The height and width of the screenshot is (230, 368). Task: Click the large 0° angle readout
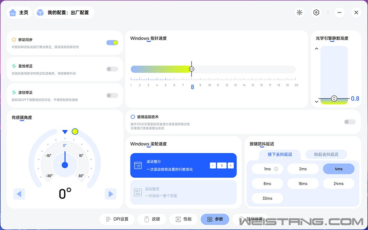click(x=65, y=193)
